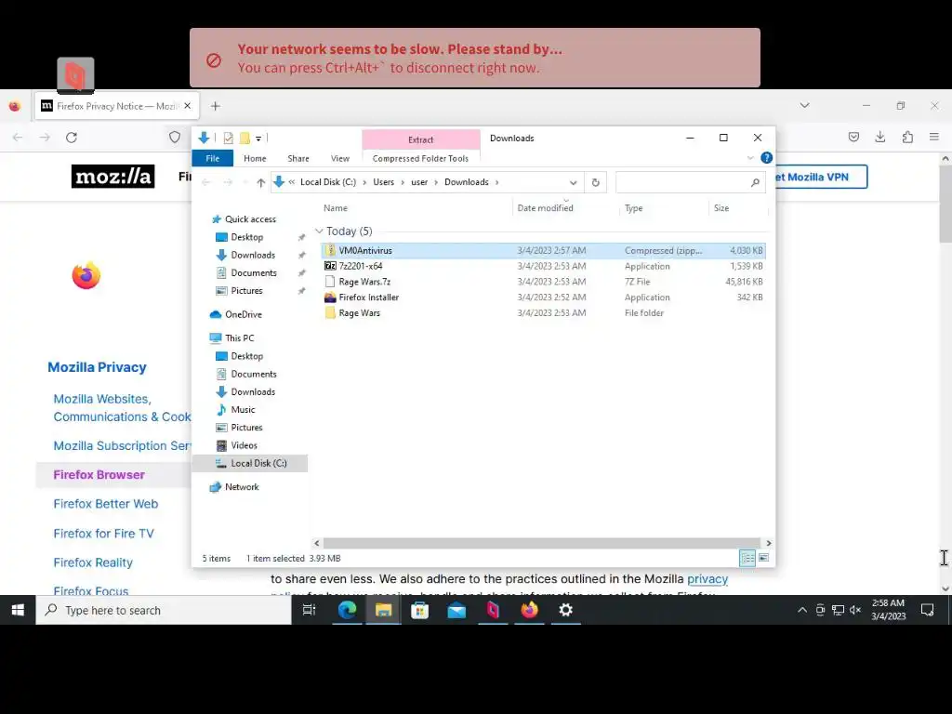
Task: Open the File ribbon tab
Action: point(213,158)
